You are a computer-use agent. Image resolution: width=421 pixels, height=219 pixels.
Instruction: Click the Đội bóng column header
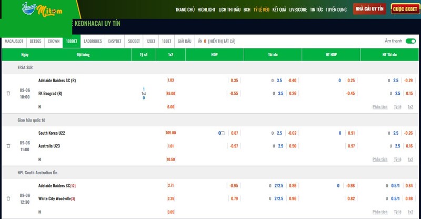[83, 55]
